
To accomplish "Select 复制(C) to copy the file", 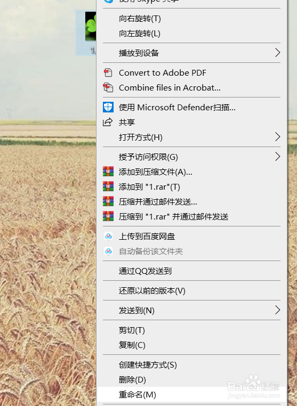I will pos(192,345).
